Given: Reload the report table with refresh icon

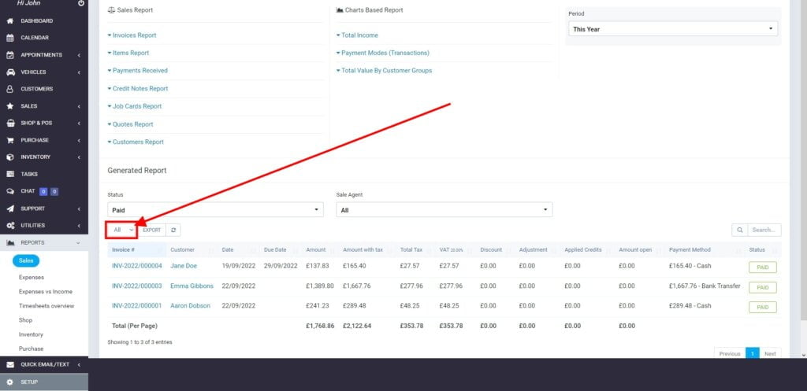Looking at the screenshot, I should tap(173, 231).
